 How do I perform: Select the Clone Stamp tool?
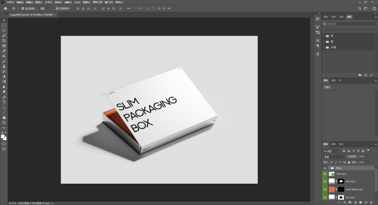4,66
